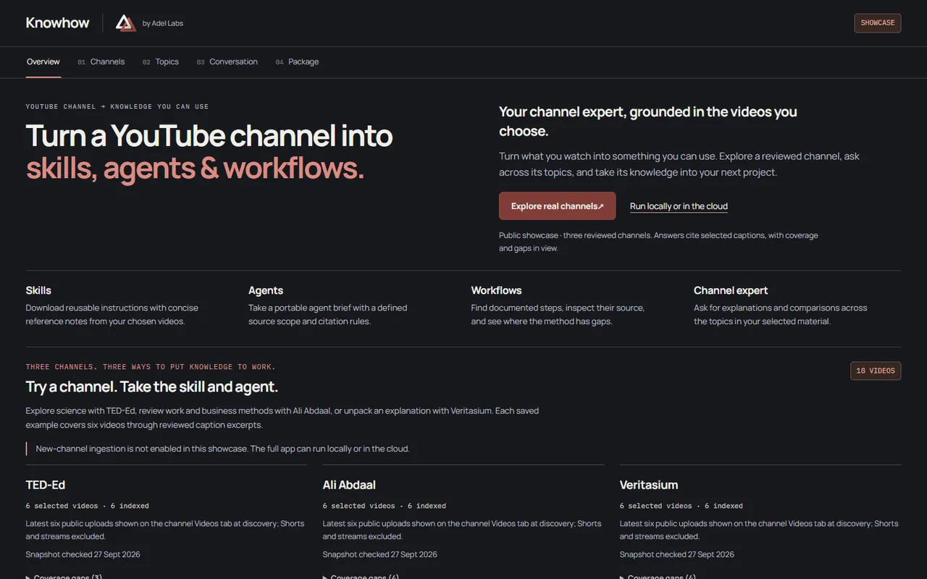Click 'Snapshot checked 27 Sept 2026' under Ali Abdaal
Screen dimensions: 927x579
pyautogui.click(x=380, y=554)
